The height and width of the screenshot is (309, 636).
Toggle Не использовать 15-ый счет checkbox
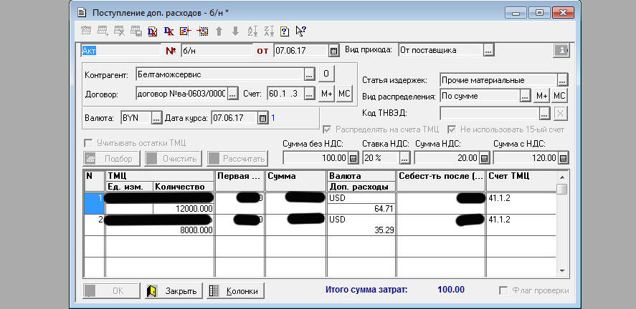tap(452, 129)
